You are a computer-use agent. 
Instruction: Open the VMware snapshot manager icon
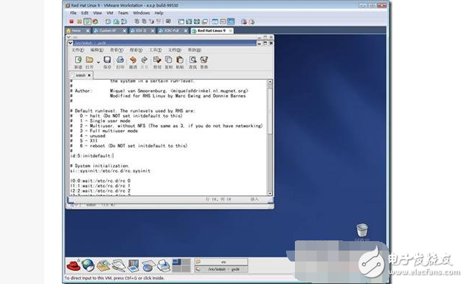tap(124, 22)
